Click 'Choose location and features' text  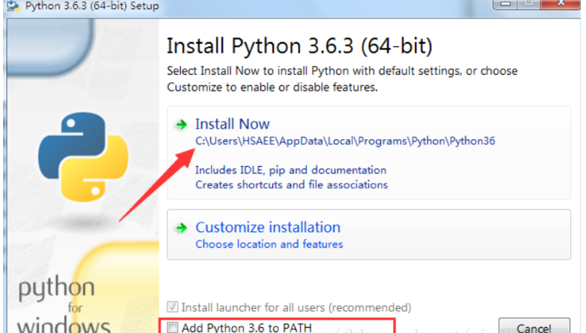pyautogui.click(x=269, y=244)
